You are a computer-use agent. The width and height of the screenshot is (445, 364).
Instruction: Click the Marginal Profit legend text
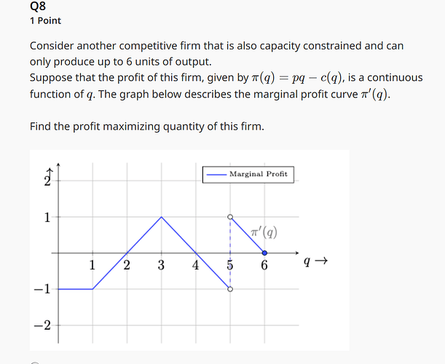point(259,174)
